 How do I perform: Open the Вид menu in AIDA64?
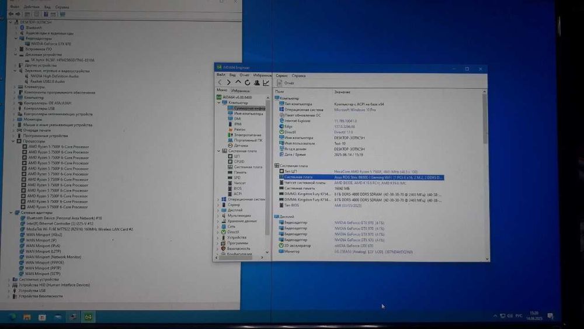point(232,75)
